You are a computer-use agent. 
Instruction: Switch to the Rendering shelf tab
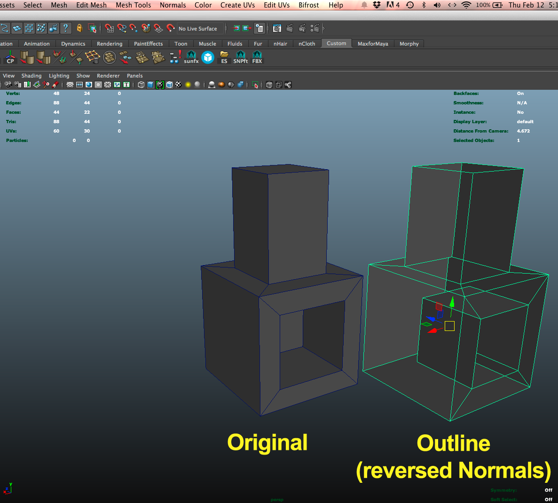110,44
